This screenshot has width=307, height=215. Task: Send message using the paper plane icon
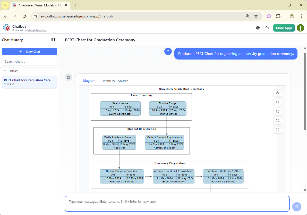pos(297,207)
